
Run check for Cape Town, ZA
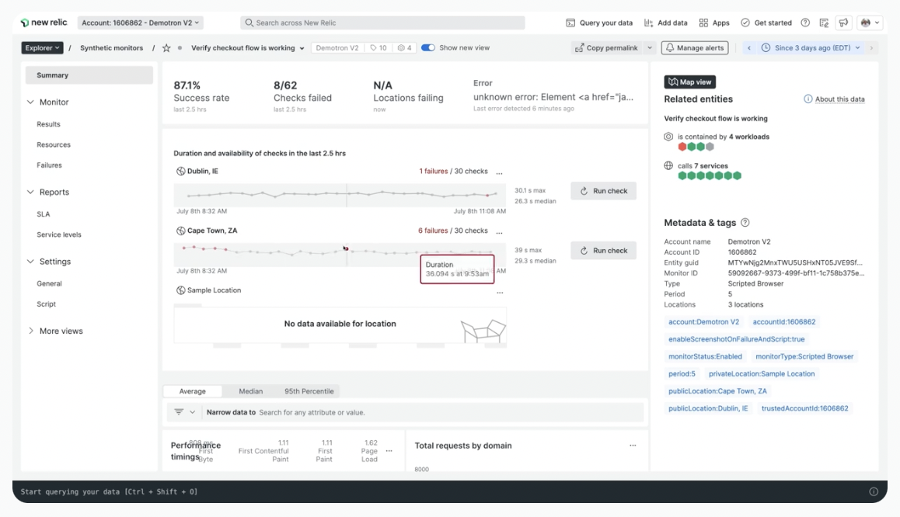point(603,251)
